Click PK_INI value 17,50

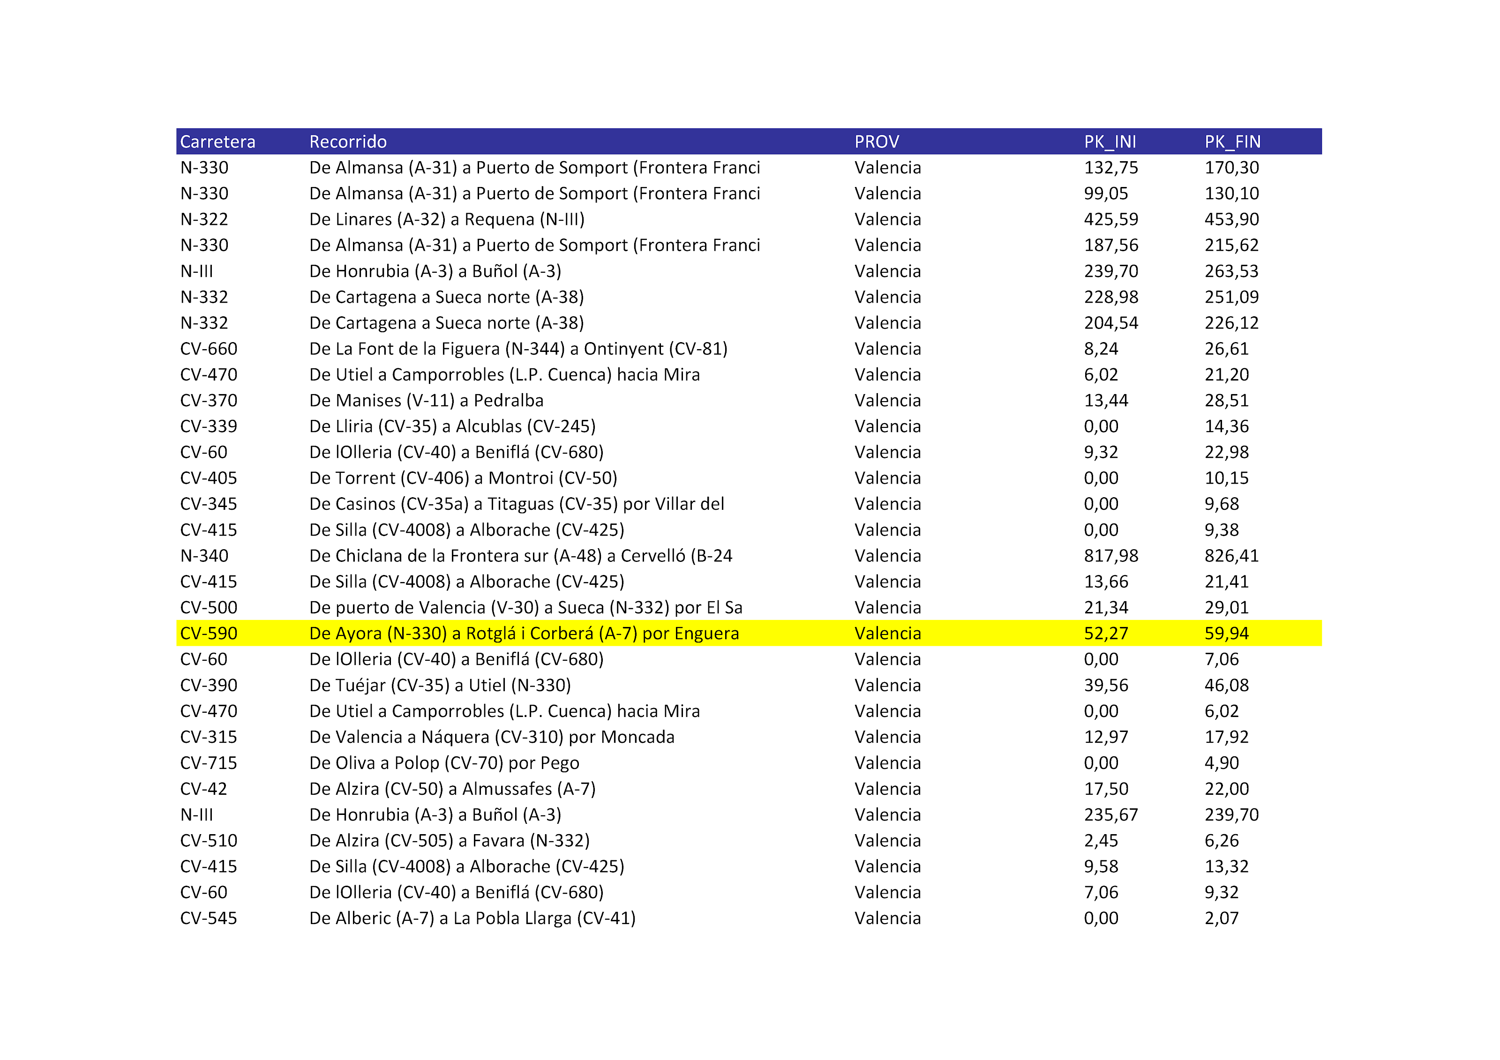[x=1106, y=789]
